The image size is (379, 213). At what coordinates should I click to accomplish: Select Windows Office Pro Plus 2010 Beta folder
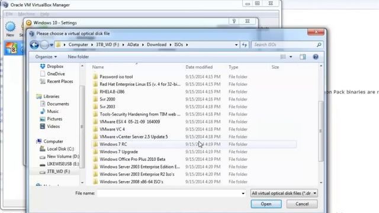132,159
